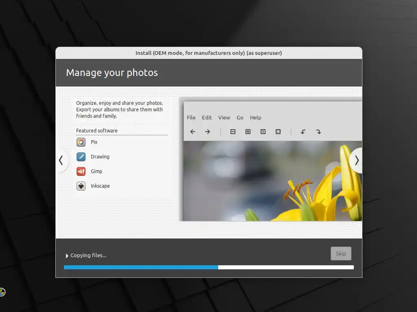This screenshot has width=417, height=312.
Task: Click the actual size (1:1) zoom icon
Action: [x=263, y=132]
